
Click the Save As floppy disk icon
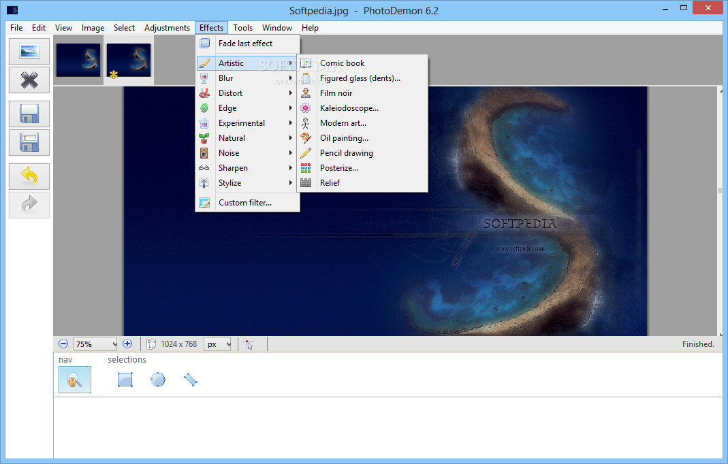pyautogui.click(x=29, y=142)
